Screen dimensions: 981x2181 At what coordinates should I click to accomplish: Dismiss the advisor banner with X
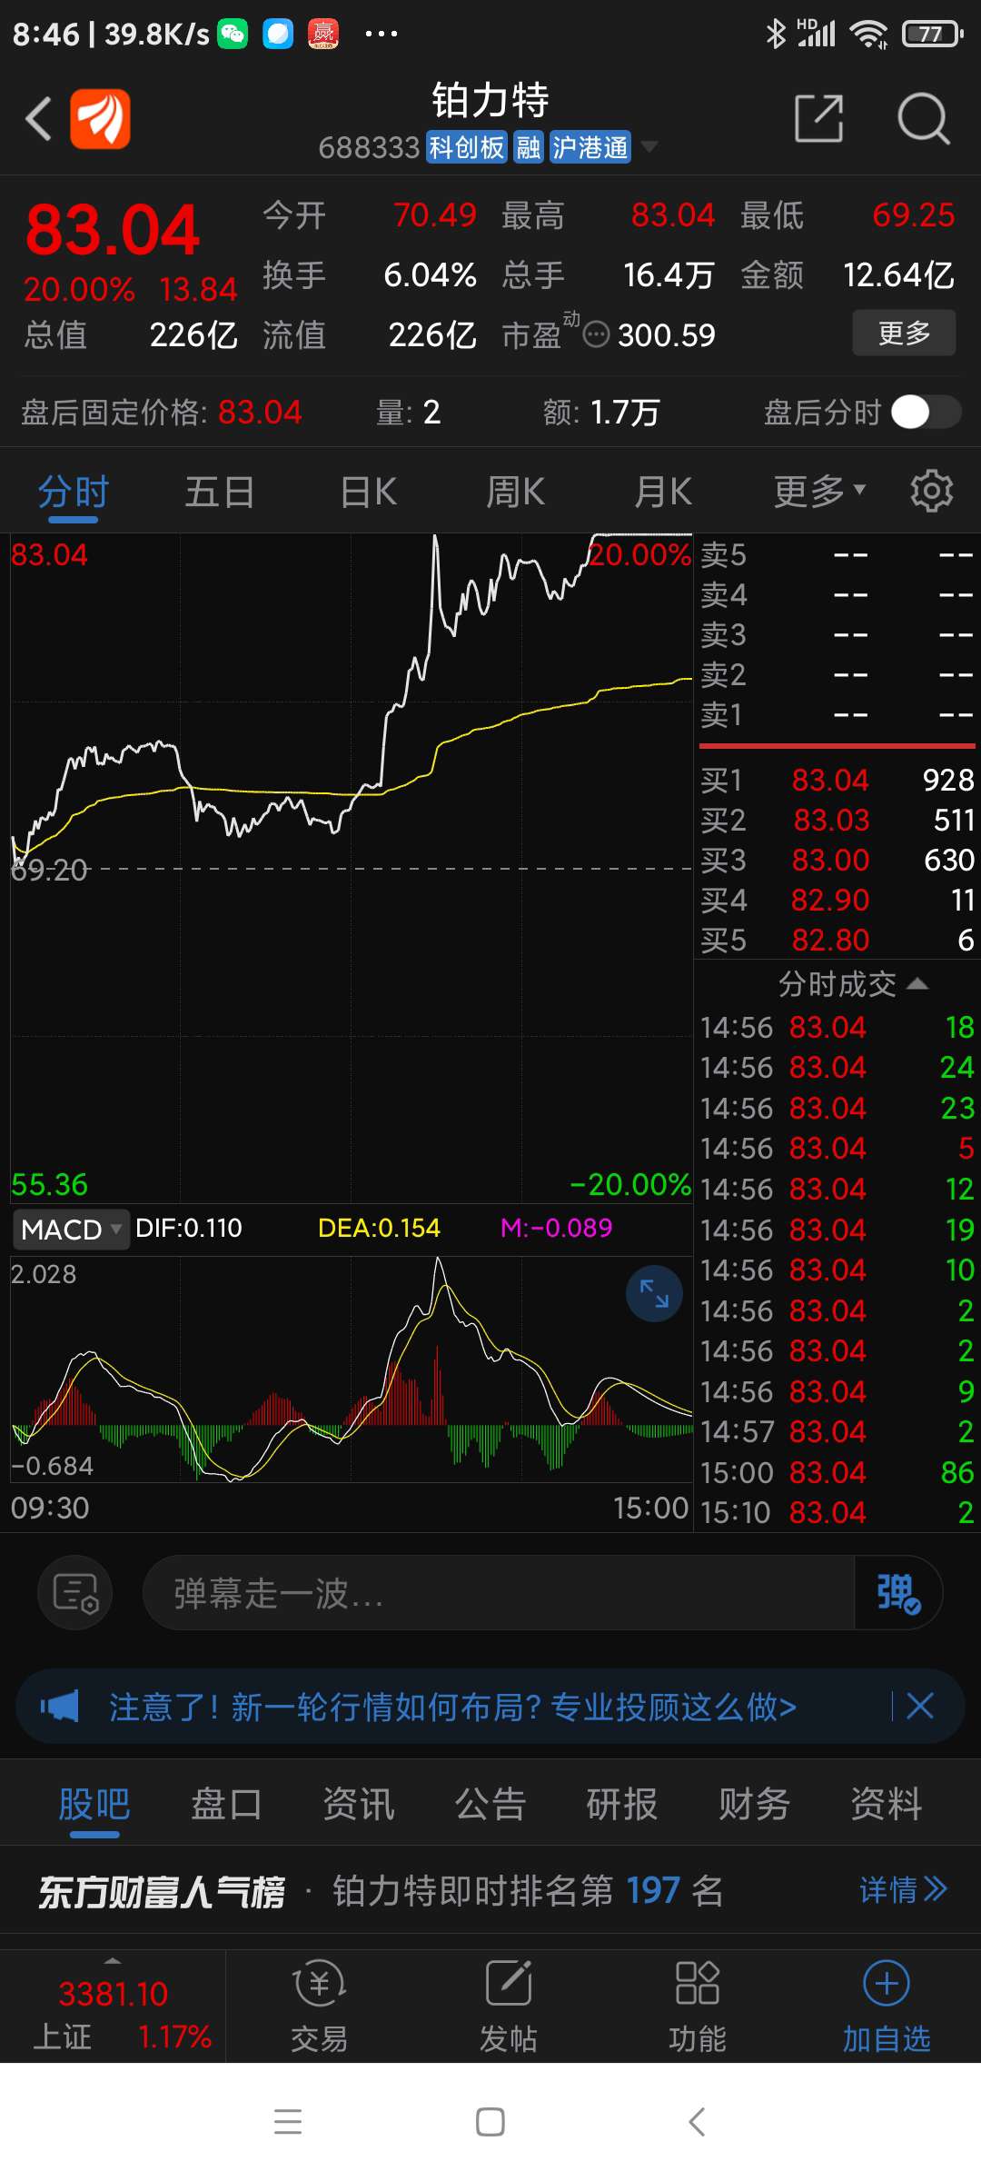(x=920, y=1706)
